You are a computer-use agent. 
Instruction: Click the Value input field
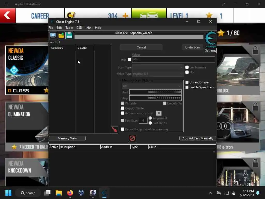click(174, 59)
